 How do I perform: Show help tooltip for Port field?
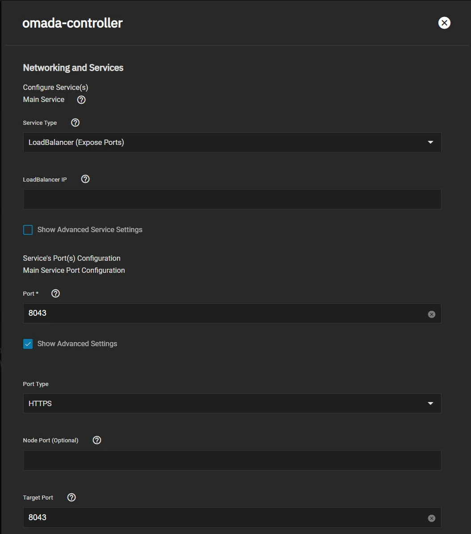tap(55, 293)
